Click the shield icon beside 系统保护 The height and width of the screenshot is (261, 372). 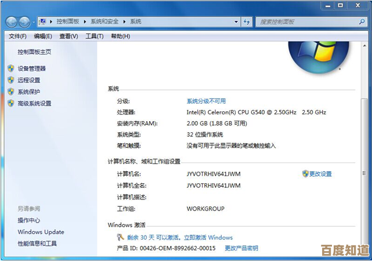tap(11, 92)
